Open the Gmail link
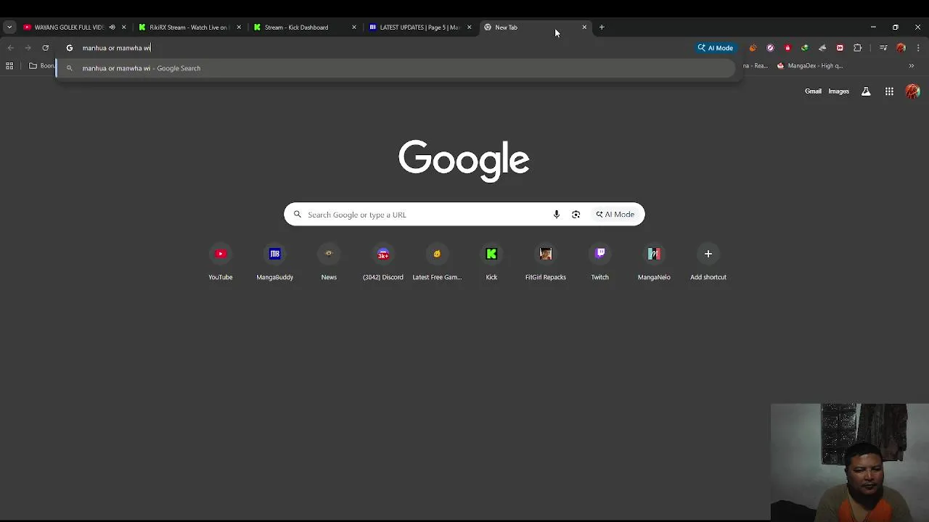This screenshot has width=929, height=522. click(813, 91)
